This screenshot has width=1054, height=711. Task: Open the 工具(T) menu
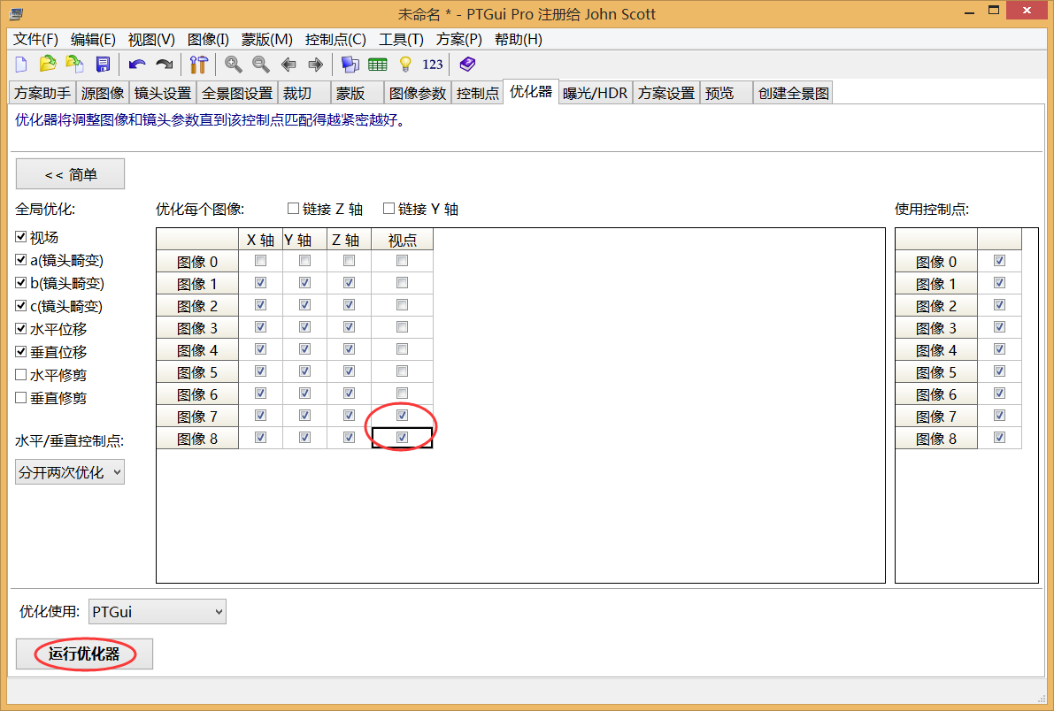coord(401,39)
